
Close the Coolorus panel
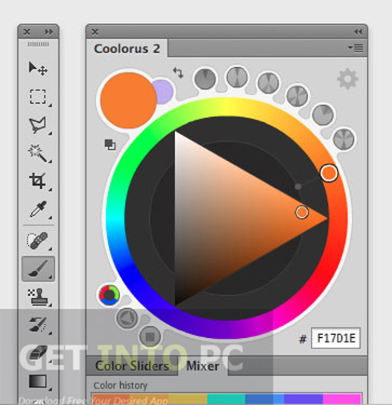tap(95, 32)
